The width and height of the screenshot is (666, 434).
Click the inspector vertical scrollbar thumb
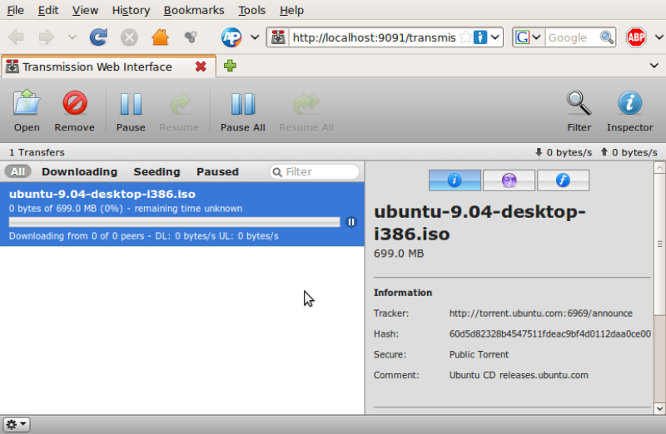coord(659,244)
